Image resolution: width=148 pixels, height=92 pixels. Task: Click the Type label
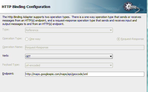tap(6, 30)
